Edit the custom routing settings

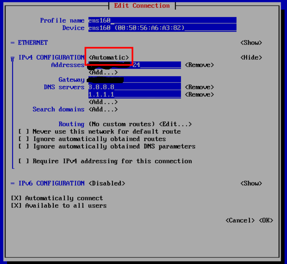175,124
